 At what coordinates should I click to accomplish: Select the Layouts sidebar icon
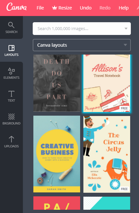pos(11,48)
